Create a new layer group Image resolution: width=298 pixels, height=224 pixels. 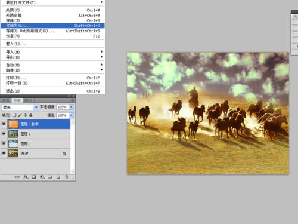coord(50,177)
